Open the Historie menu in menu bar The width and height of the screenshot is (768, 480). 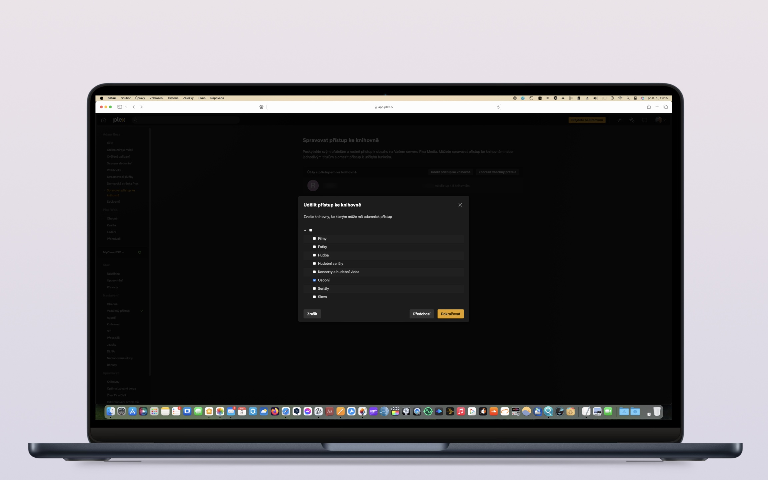[173, 98]
